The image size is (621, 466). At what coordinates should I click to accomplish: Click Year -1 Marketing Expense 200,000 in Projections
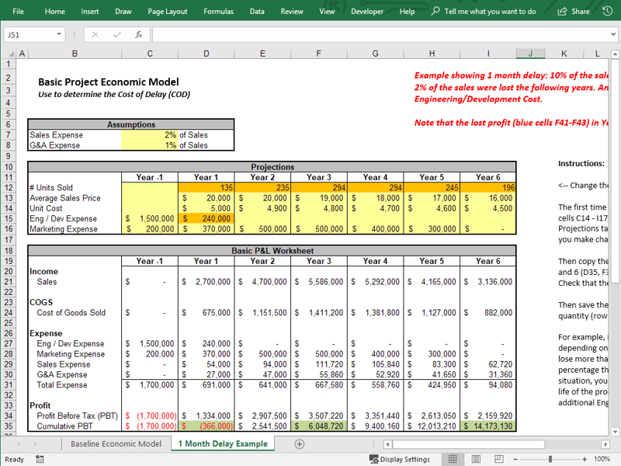[x=150, y=229]
